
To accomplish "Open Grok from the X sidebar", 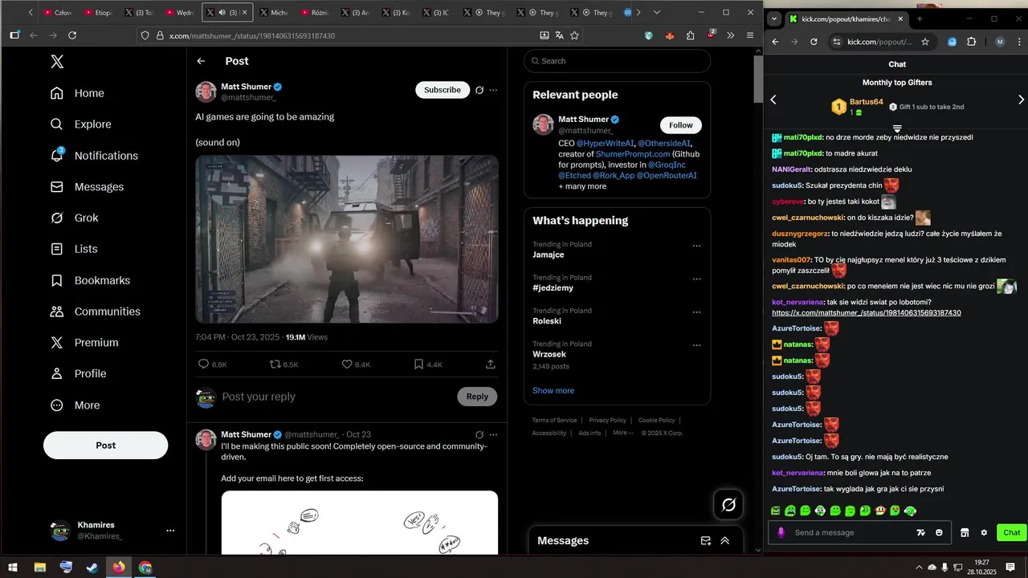I will tap(74, 218).
